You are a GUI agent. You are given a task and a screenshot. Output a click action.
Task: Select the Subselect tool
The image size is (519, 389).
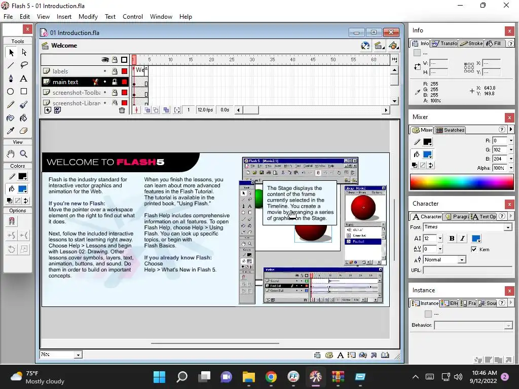coord(24,52)
